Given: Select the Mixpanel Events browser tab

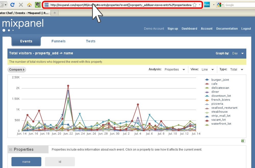Looking at the screenshot, I should (x=25, y=13).
